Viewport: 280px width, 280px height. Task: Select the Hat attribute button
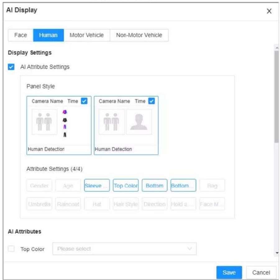[x=97, y=204]
